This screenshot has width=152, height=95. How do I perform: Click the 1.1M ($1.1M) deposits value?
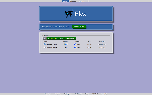coord(102,44)
